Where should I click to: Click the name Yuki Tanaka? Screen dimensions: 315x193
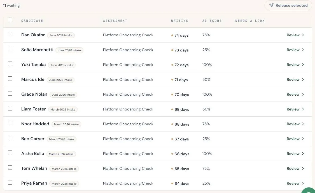click(x=34, y=65)
